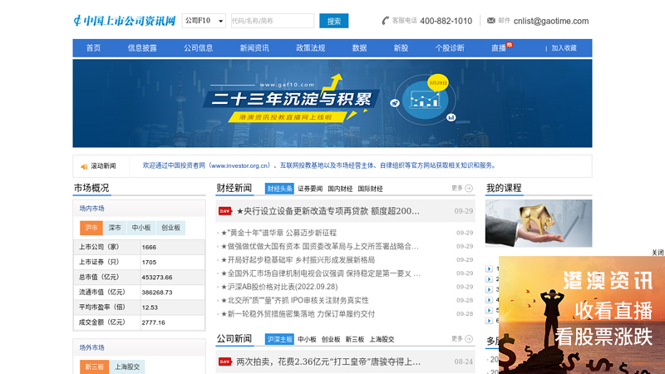
Task: Open article 全国外汇市场自律机制电视会议强调
Action: coord(321,273)
